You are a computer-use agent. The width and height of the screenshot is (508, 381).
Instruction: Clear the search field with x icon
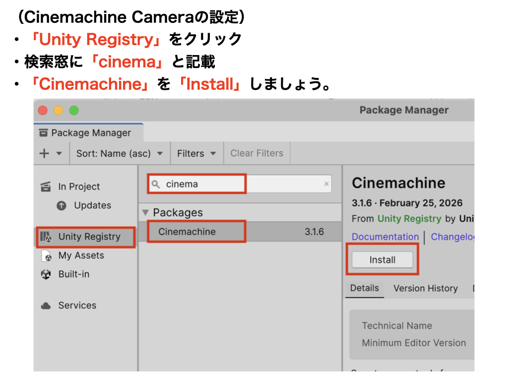point(326,184)
